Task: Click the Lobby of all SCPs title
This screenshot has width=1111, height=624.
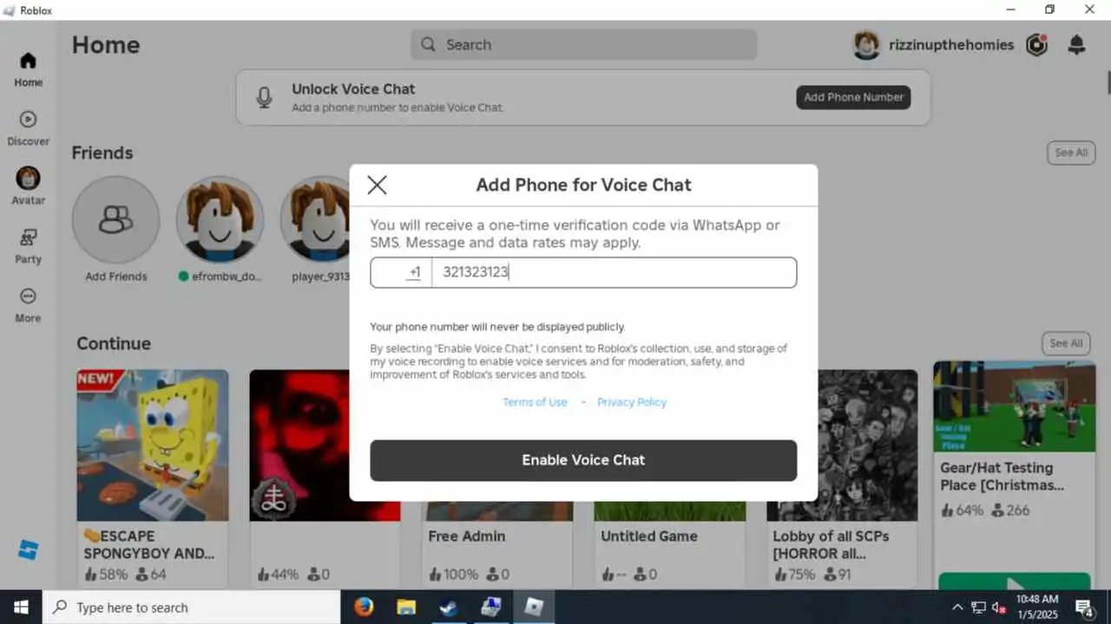Action: point(831,545)
